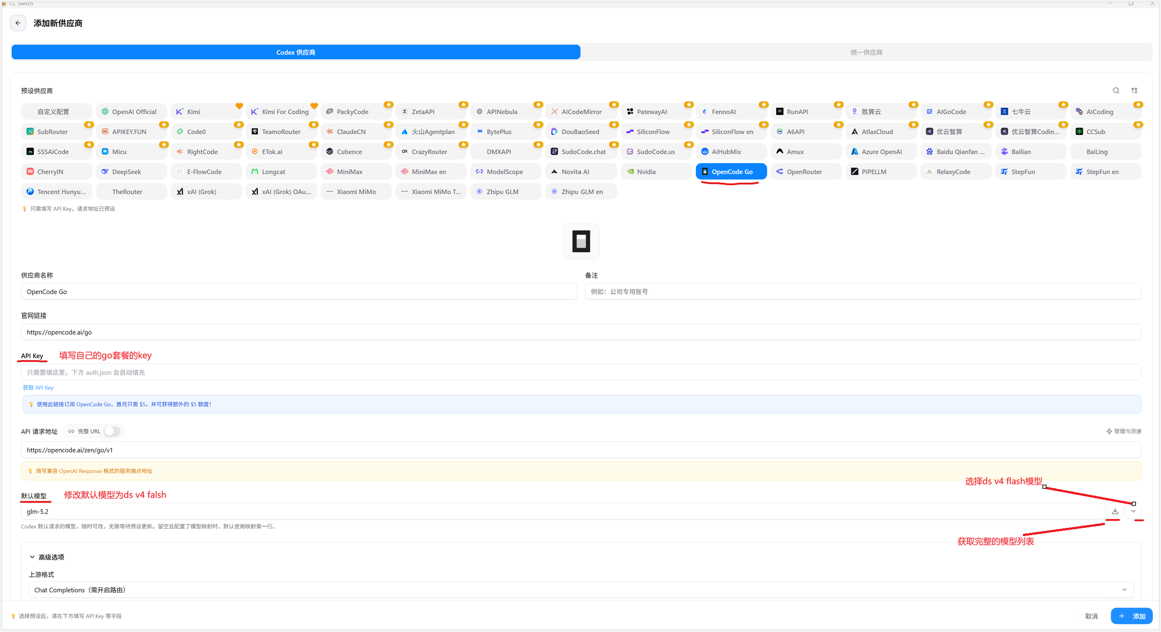Click the OpenCode Go provider logo thumbnail
Screen dimensions: 1161x632
pos(581,241)
